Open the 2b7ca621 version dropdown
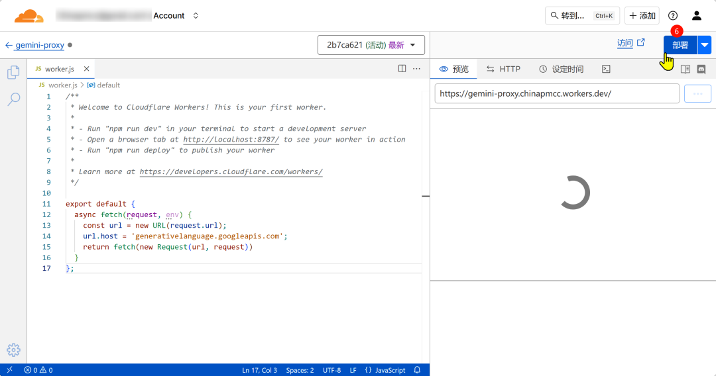The height and width of the screenshot is (376, 716). point(371,45)
